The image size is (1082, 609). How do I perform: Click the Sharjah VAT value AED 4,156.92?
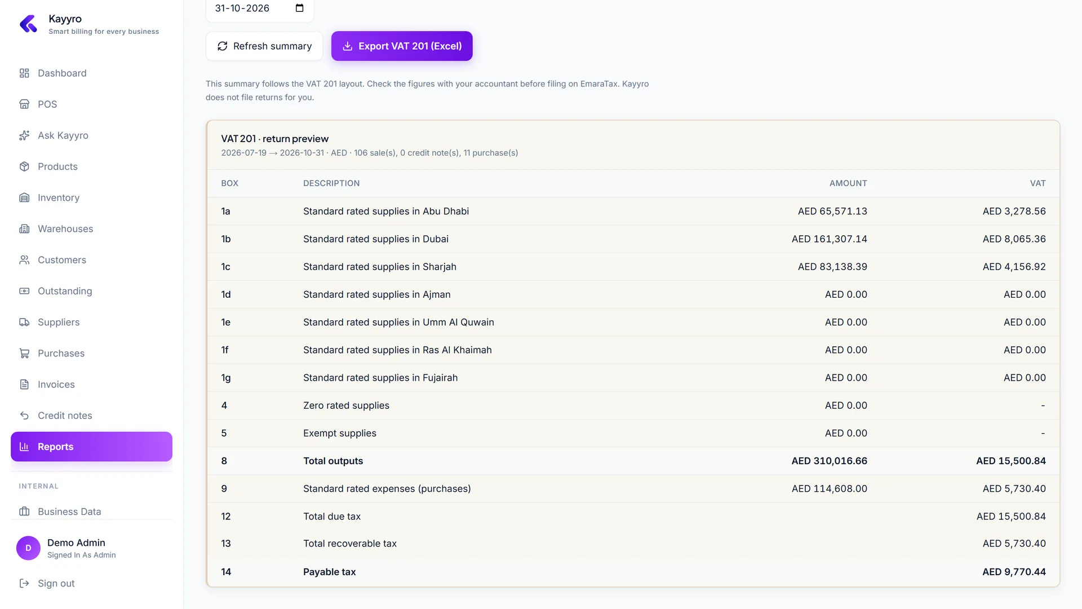click(x=1014, y=267)
